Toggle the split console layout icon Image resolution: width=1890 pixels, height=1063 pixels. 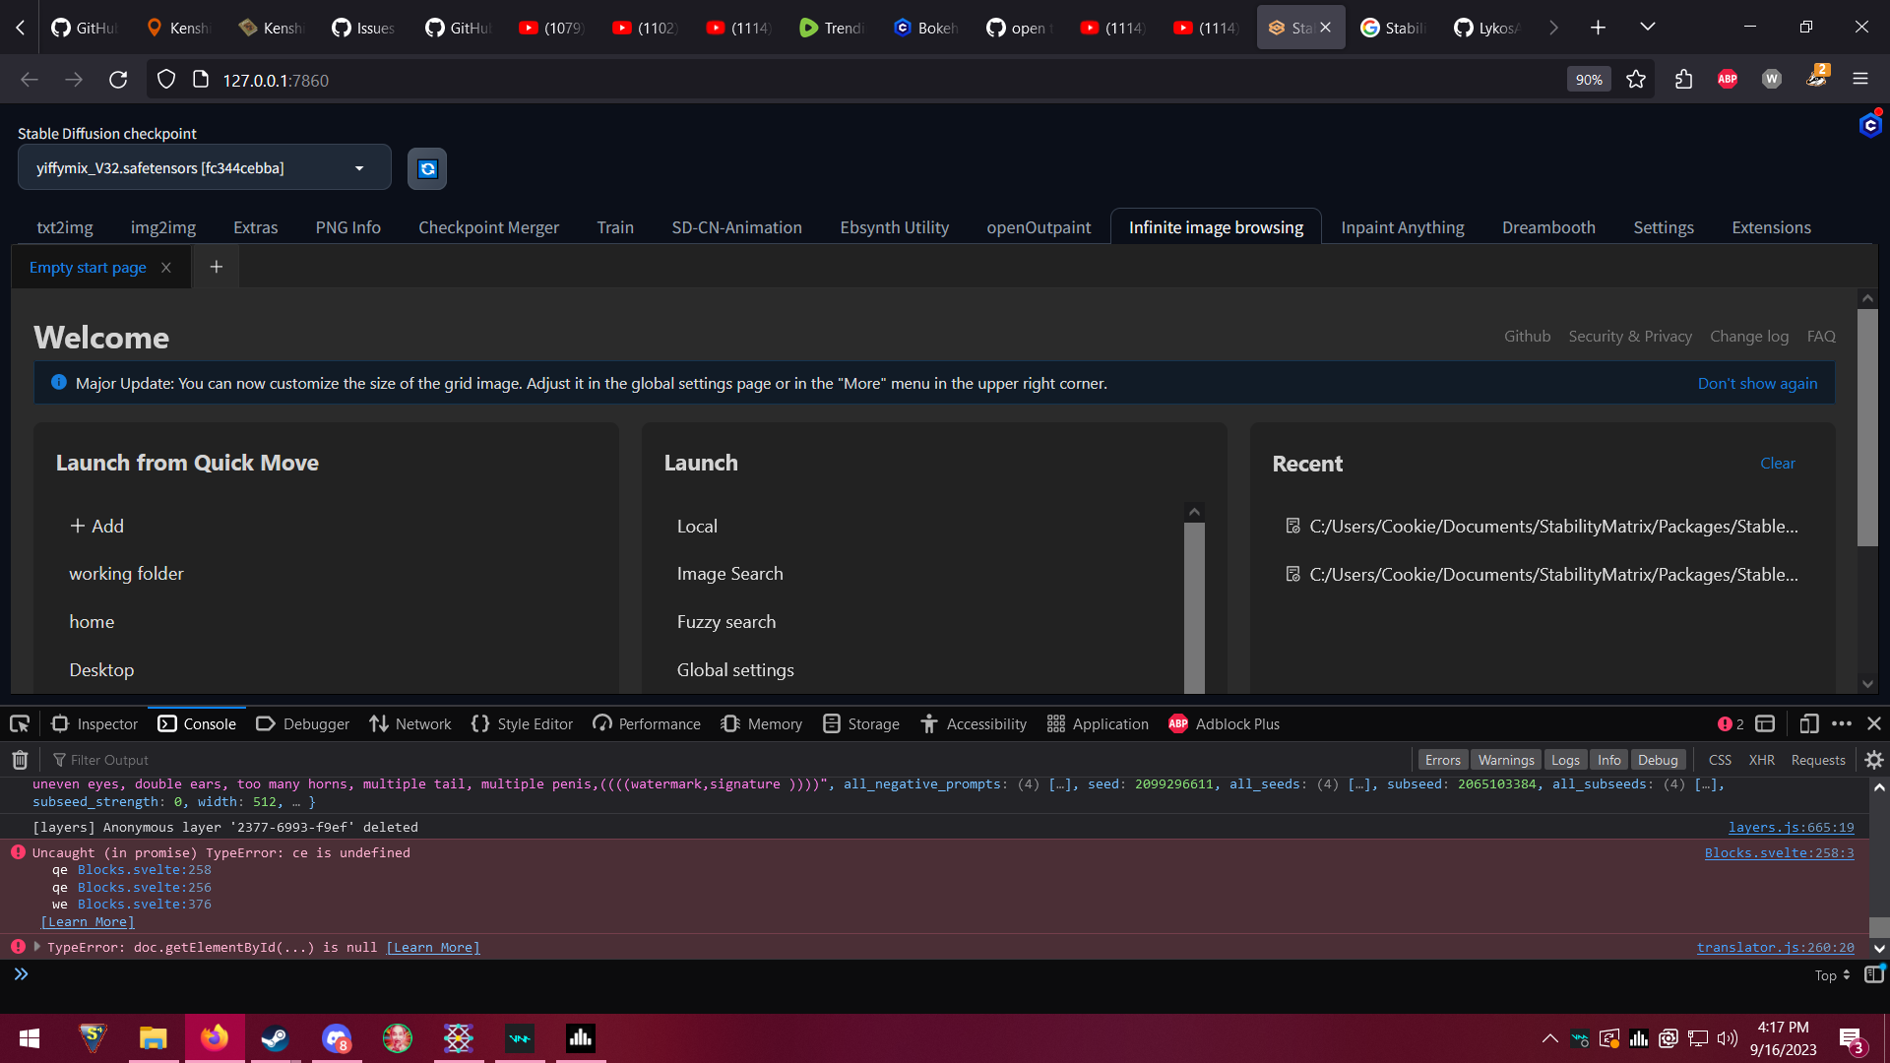click(1763, 723)
